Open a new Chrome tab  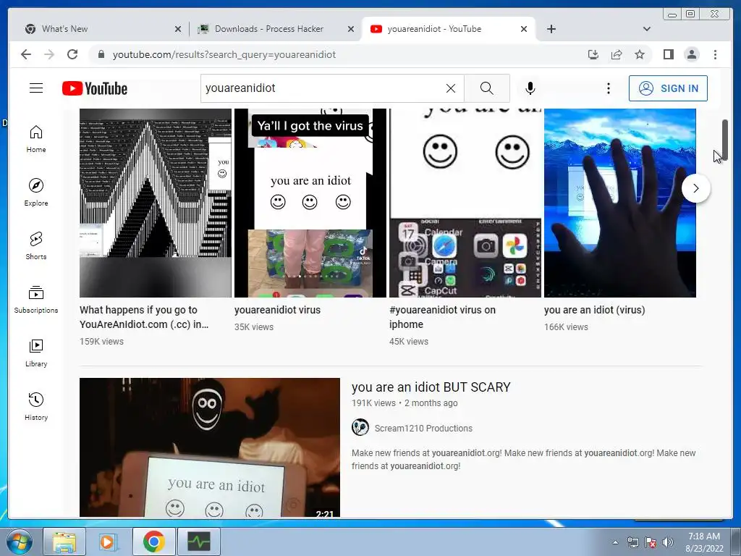coord(551,29)
